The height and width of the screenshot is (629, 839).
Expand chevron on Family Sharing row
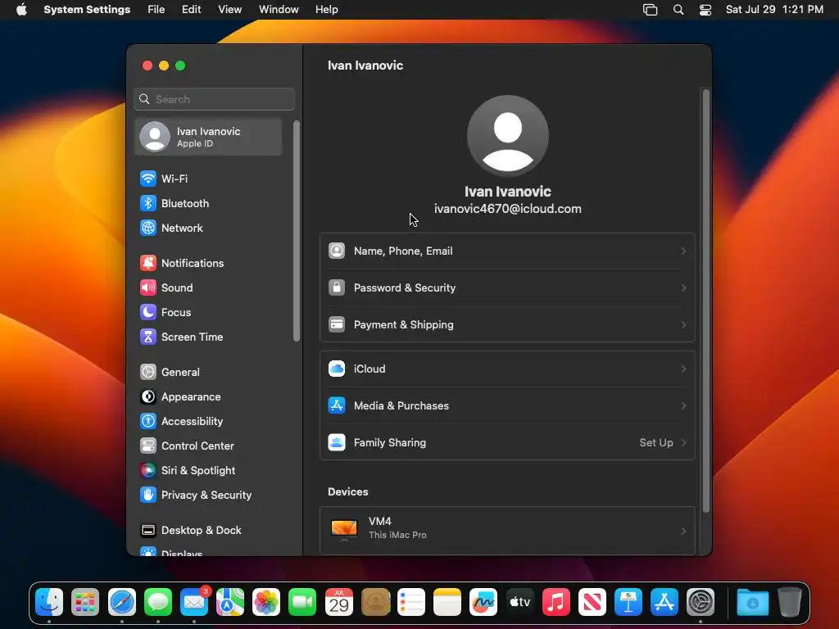tap(683, 443)
